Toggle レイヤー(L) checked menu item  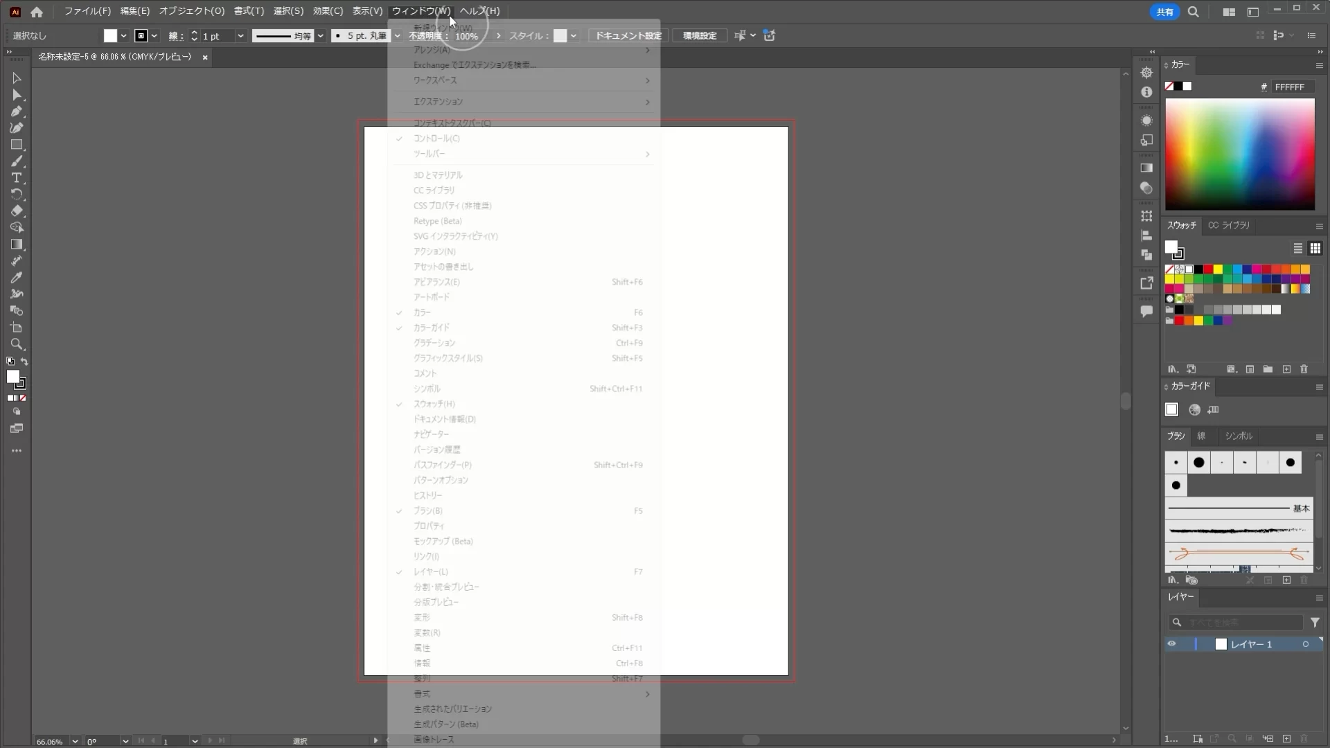pos(524,571)
